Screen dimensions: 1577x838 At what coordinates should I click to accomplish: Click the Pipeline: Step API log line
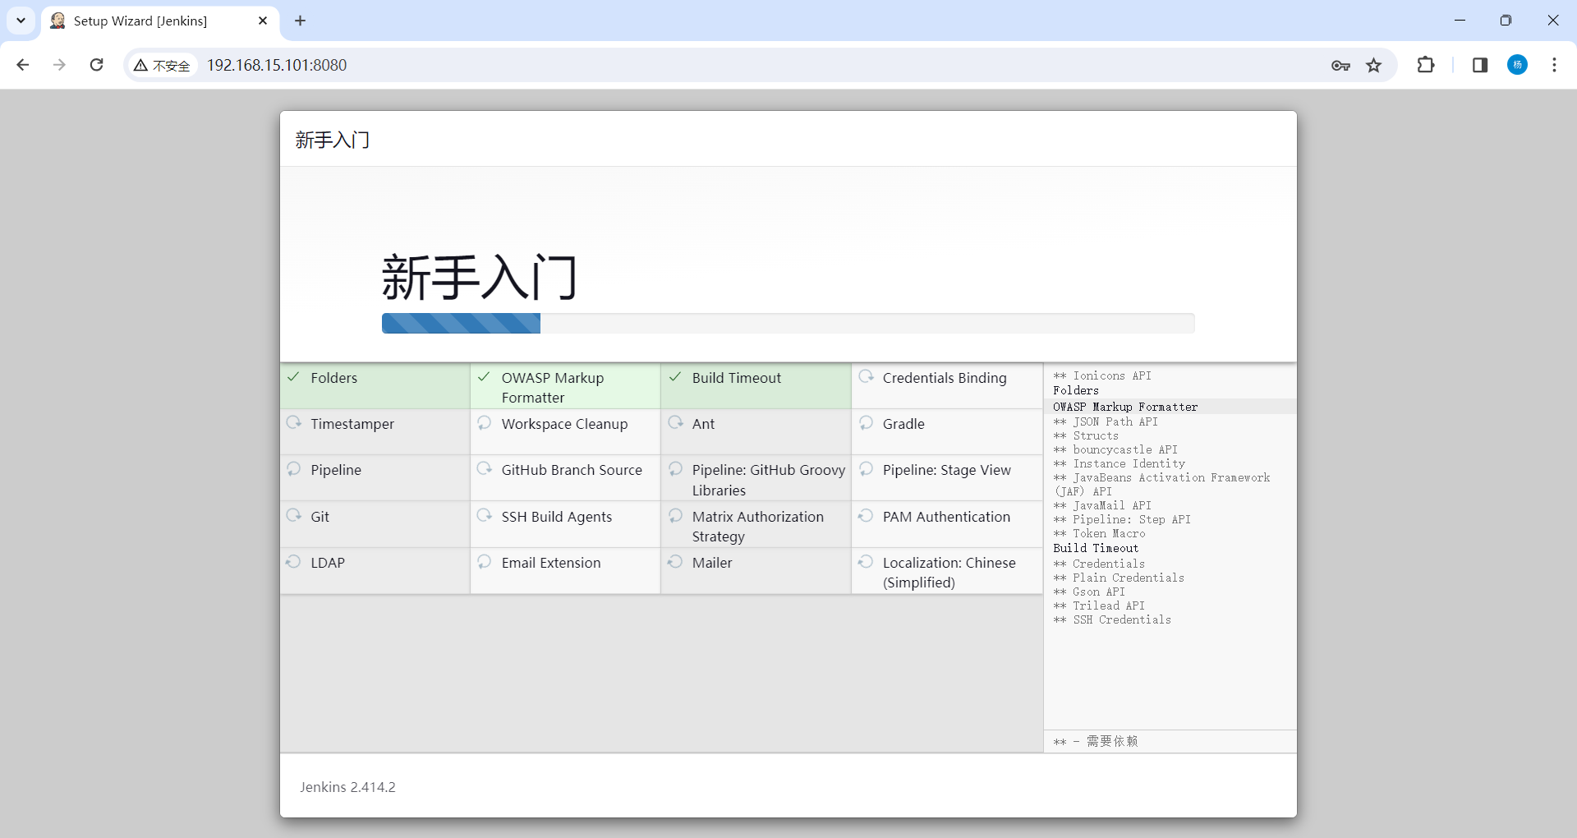(1122, 519)
